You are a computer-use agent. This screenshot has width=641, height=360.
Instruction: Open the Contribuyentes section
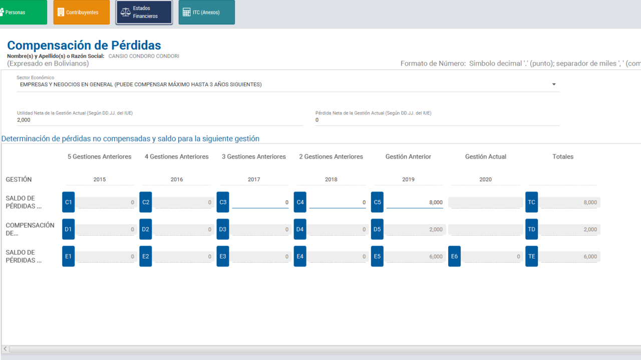point(81,12)
